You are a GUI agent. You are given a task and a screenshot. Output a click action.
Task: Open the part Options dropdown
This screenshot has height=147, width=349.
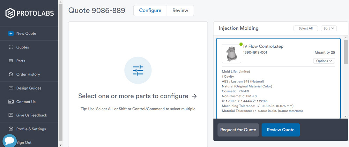coord(324,61)
